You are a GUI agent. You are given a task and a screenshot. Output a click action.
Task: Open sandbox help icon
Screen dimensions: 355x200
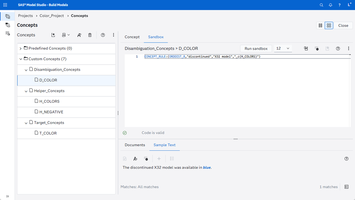coord(338,49)
